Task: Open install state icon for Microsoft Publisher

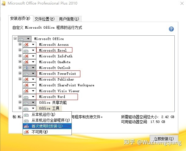Action: pos(26,79)
